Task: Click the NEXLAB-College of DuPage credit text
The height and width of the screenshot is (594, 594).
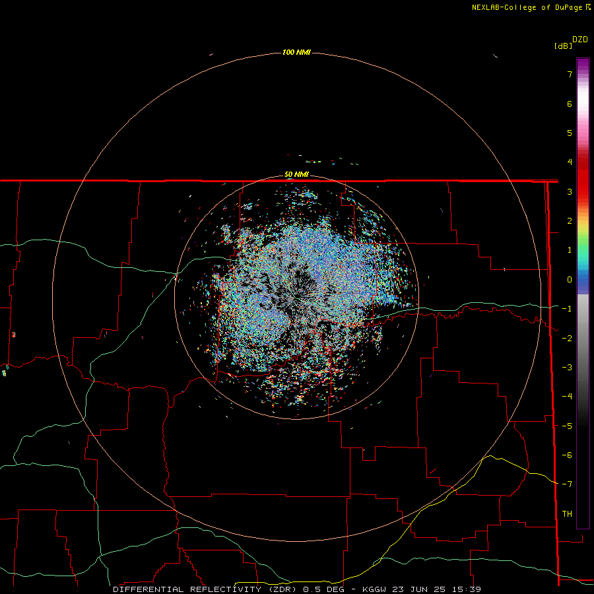Action: pos(527,7)
